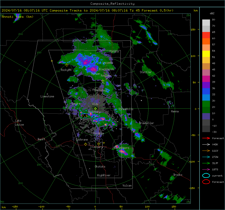Click the yellow radar site marker near Olds
This screenshot has height=210, width=225.
point(95,109)
